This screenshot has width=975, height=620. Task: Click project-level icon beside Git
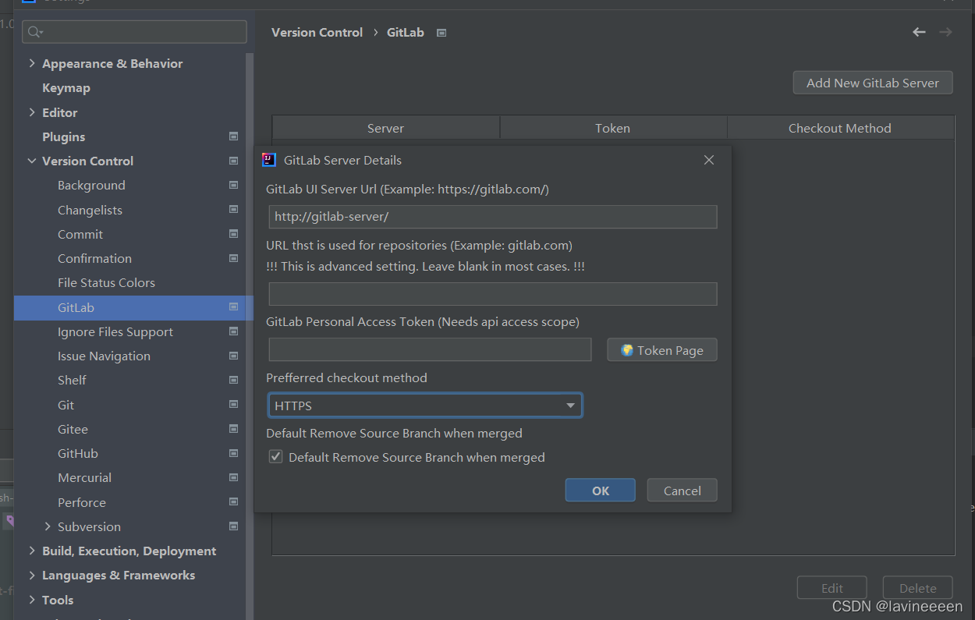pyautogui.click(x=233, y=405)
